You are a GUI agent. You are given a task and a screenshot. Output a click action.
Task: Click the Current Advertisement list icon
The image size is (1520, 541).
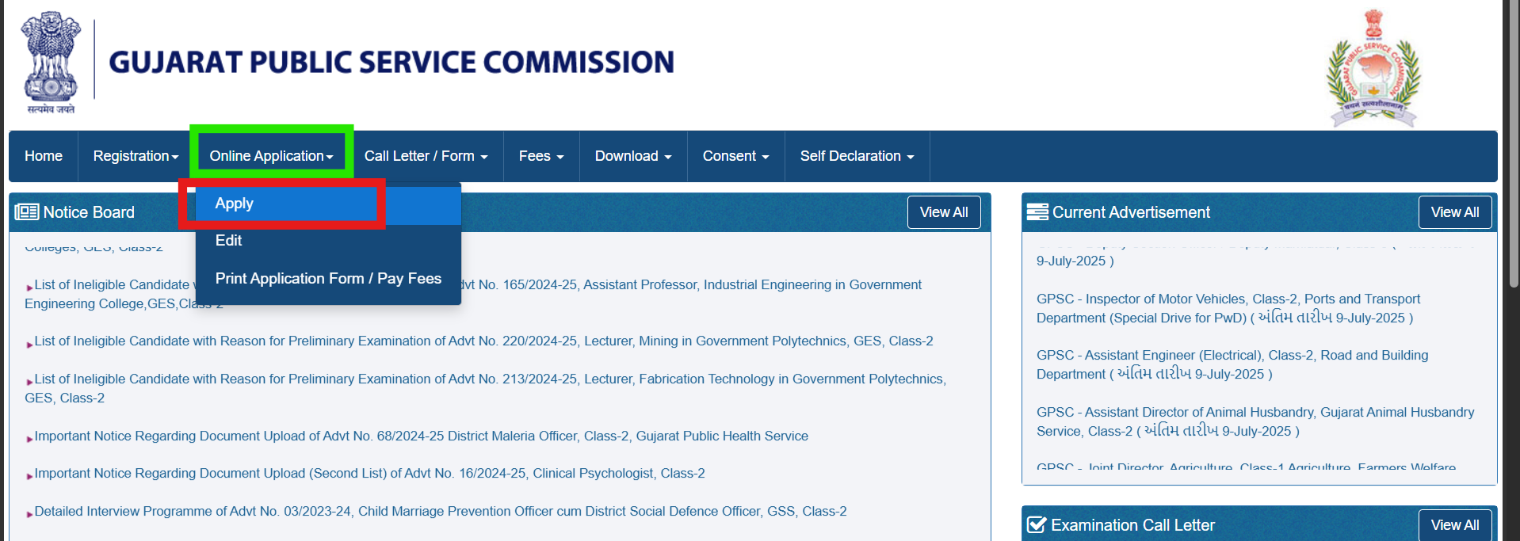point(1037,212)
